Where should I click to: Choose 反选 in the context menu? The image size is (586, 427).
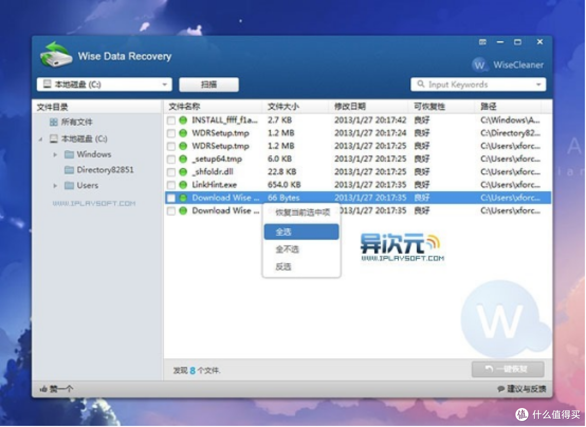[x=301, y=267]
